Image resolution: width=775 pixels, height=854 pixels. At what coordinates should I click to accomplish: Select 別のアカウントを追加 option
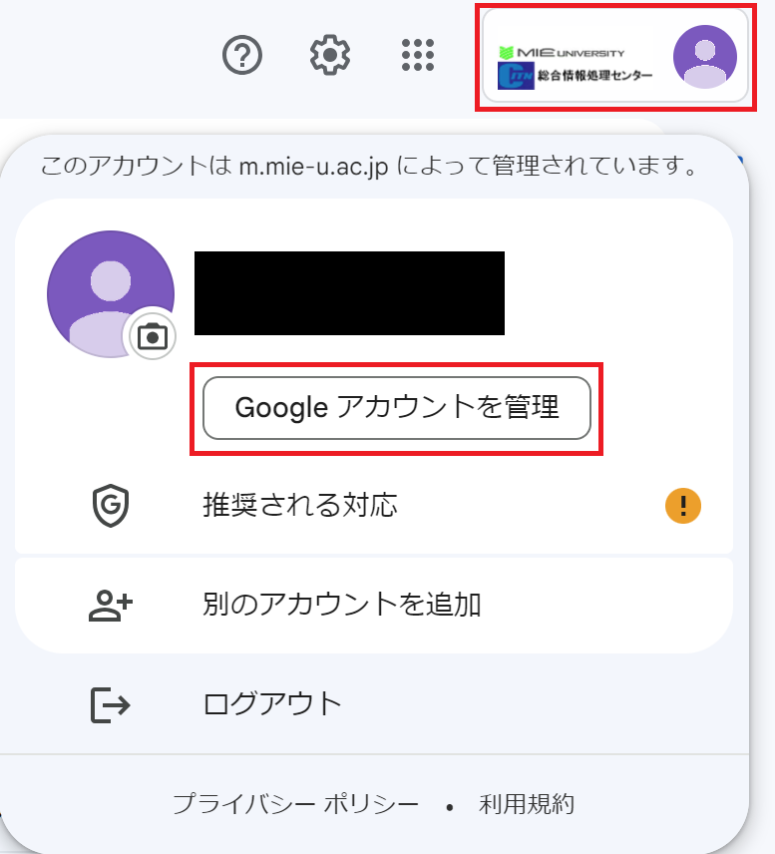374,606
